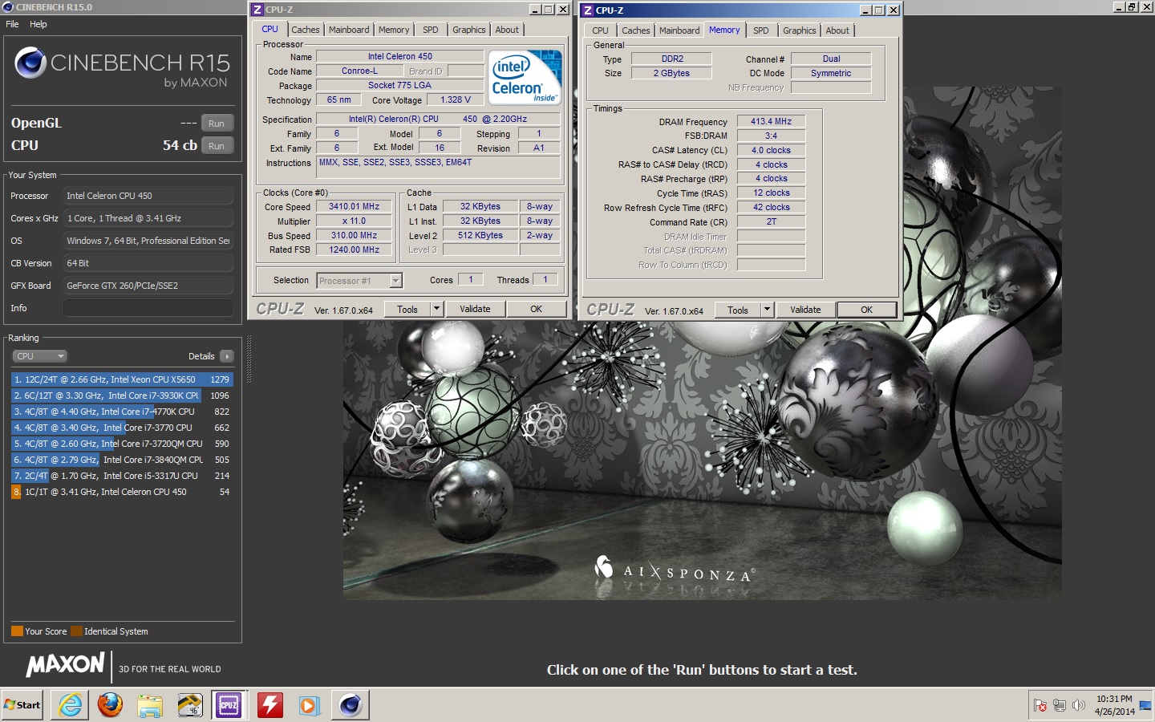This screenshot has height=722, width=1155.
Task: Click the Core Speed value 3410.01 MHz
Action: click(354, 206)
